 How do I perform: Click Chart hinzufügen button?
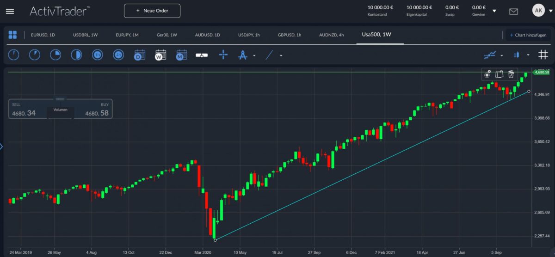(529, 35)
